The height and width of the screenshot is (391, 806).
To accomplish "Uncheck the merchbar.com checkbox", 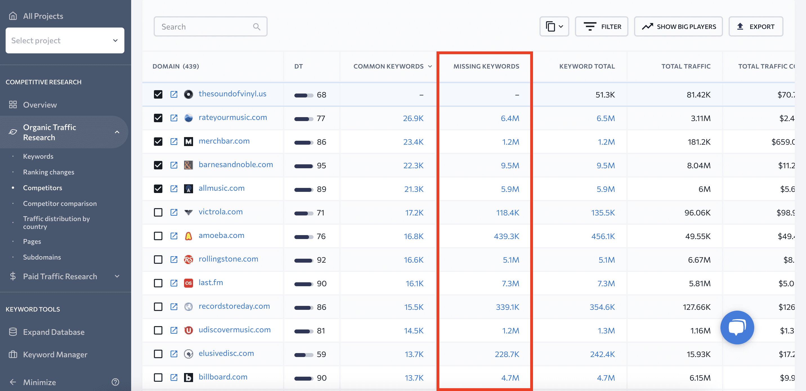I will pos(158,142).
